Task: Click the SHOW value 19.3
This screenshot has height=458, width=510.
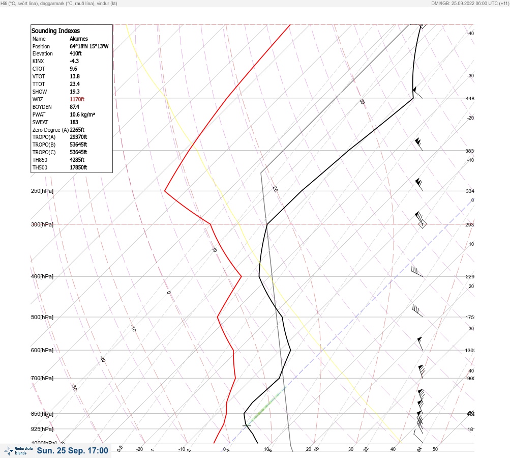Action: coord(74,92)
